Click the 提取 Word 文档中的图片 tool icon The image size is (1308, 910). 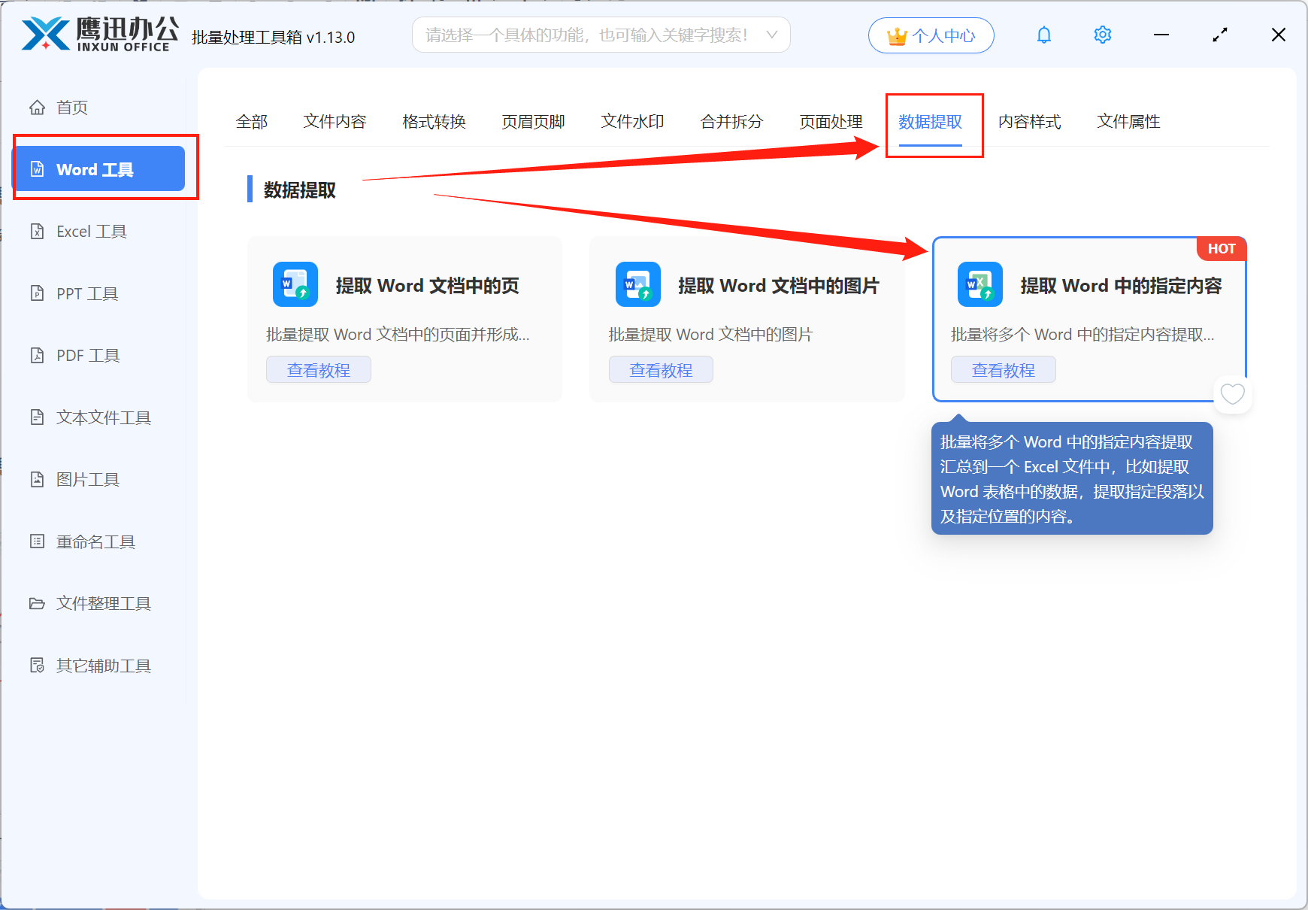coord(637,285)
